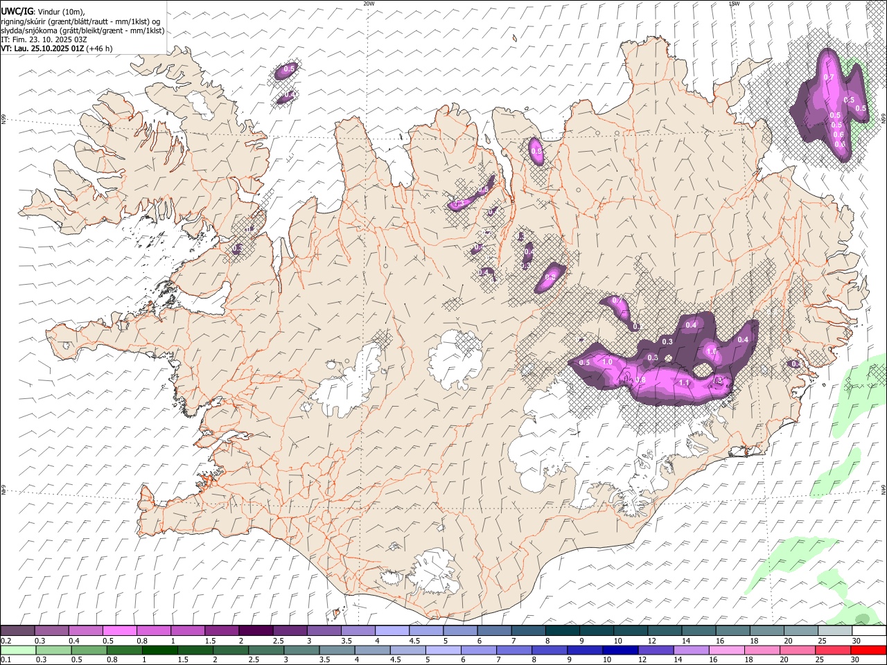The height and width of the screenshot is (665, 887).
Task: Click the '1.1' snowfall value on the map
Action: (684, 382)
